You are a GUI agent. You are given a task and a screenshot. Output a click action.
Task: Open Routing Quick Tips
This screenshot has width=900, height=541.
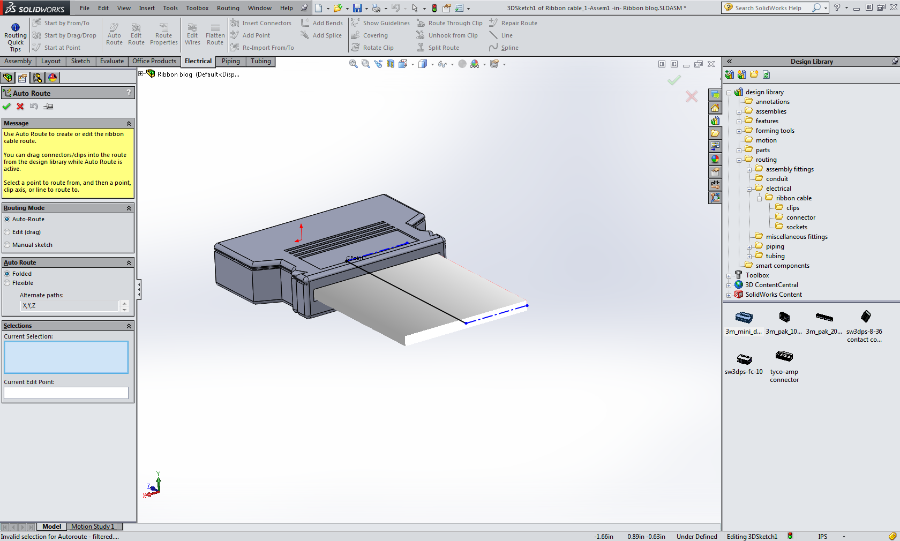point(15,37)
